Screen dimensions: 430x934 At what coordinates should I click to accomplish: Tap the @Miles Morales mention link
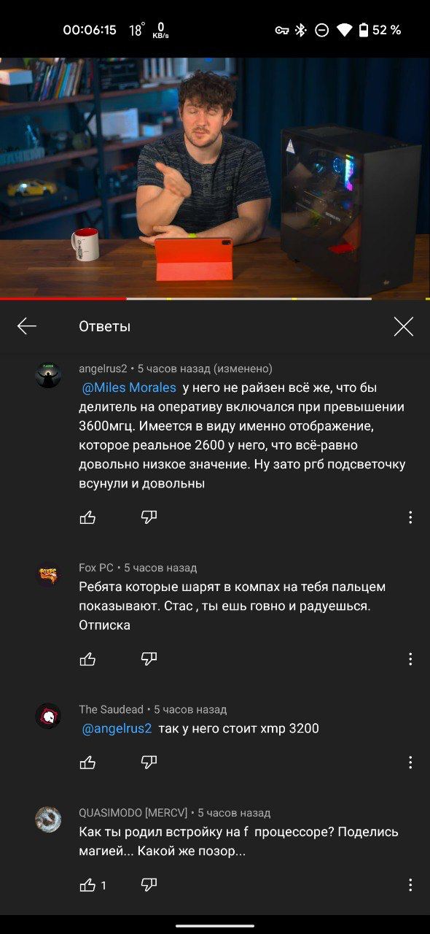pyautogui.click(x=129, y=387)
